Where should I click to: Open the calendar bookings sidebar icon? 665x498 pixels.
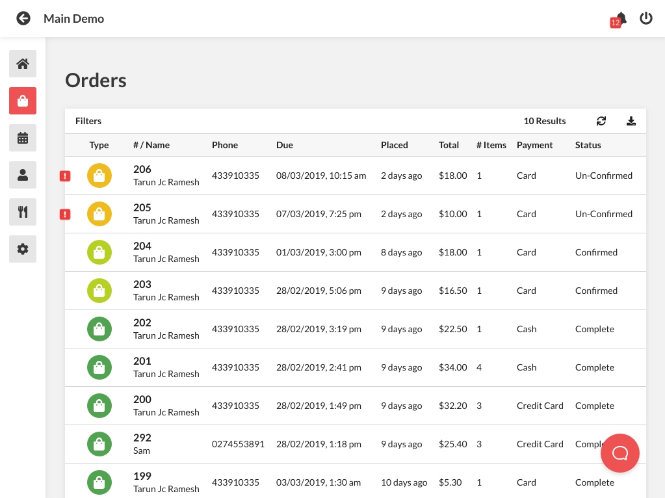click(23, 138)
